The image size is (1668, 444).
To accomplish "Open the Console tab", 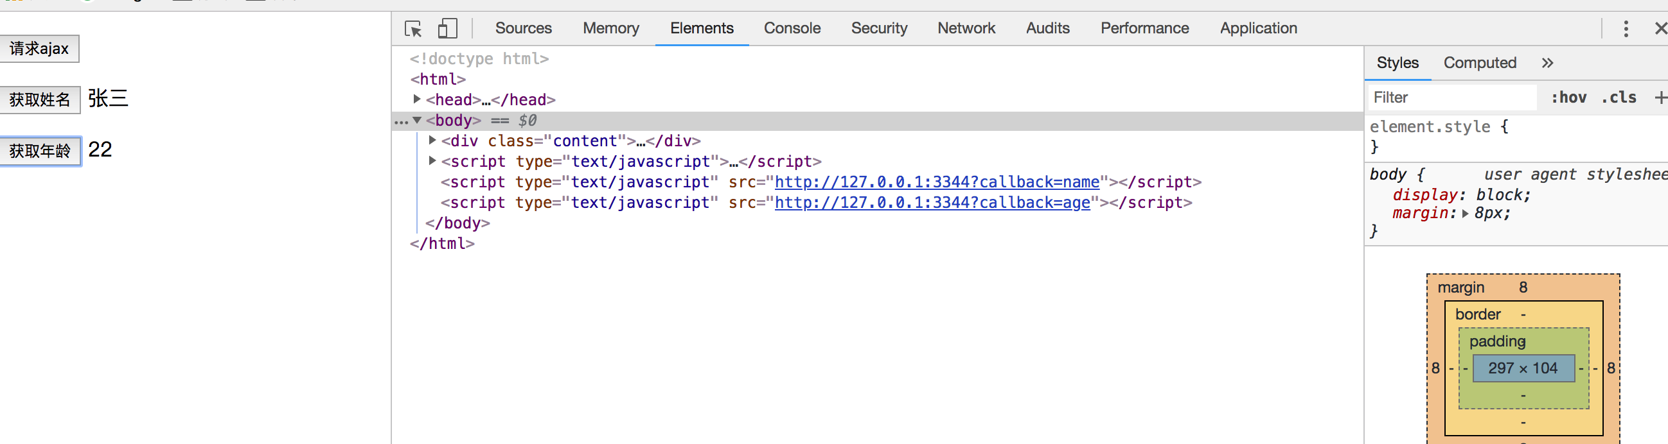I will pos(791,28).
